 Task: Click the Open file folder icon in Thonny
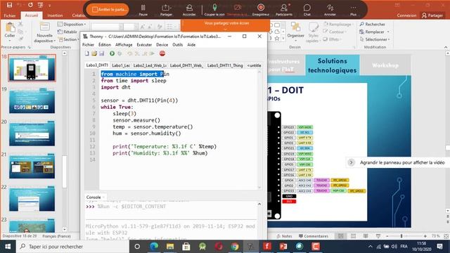coord(94,53)
